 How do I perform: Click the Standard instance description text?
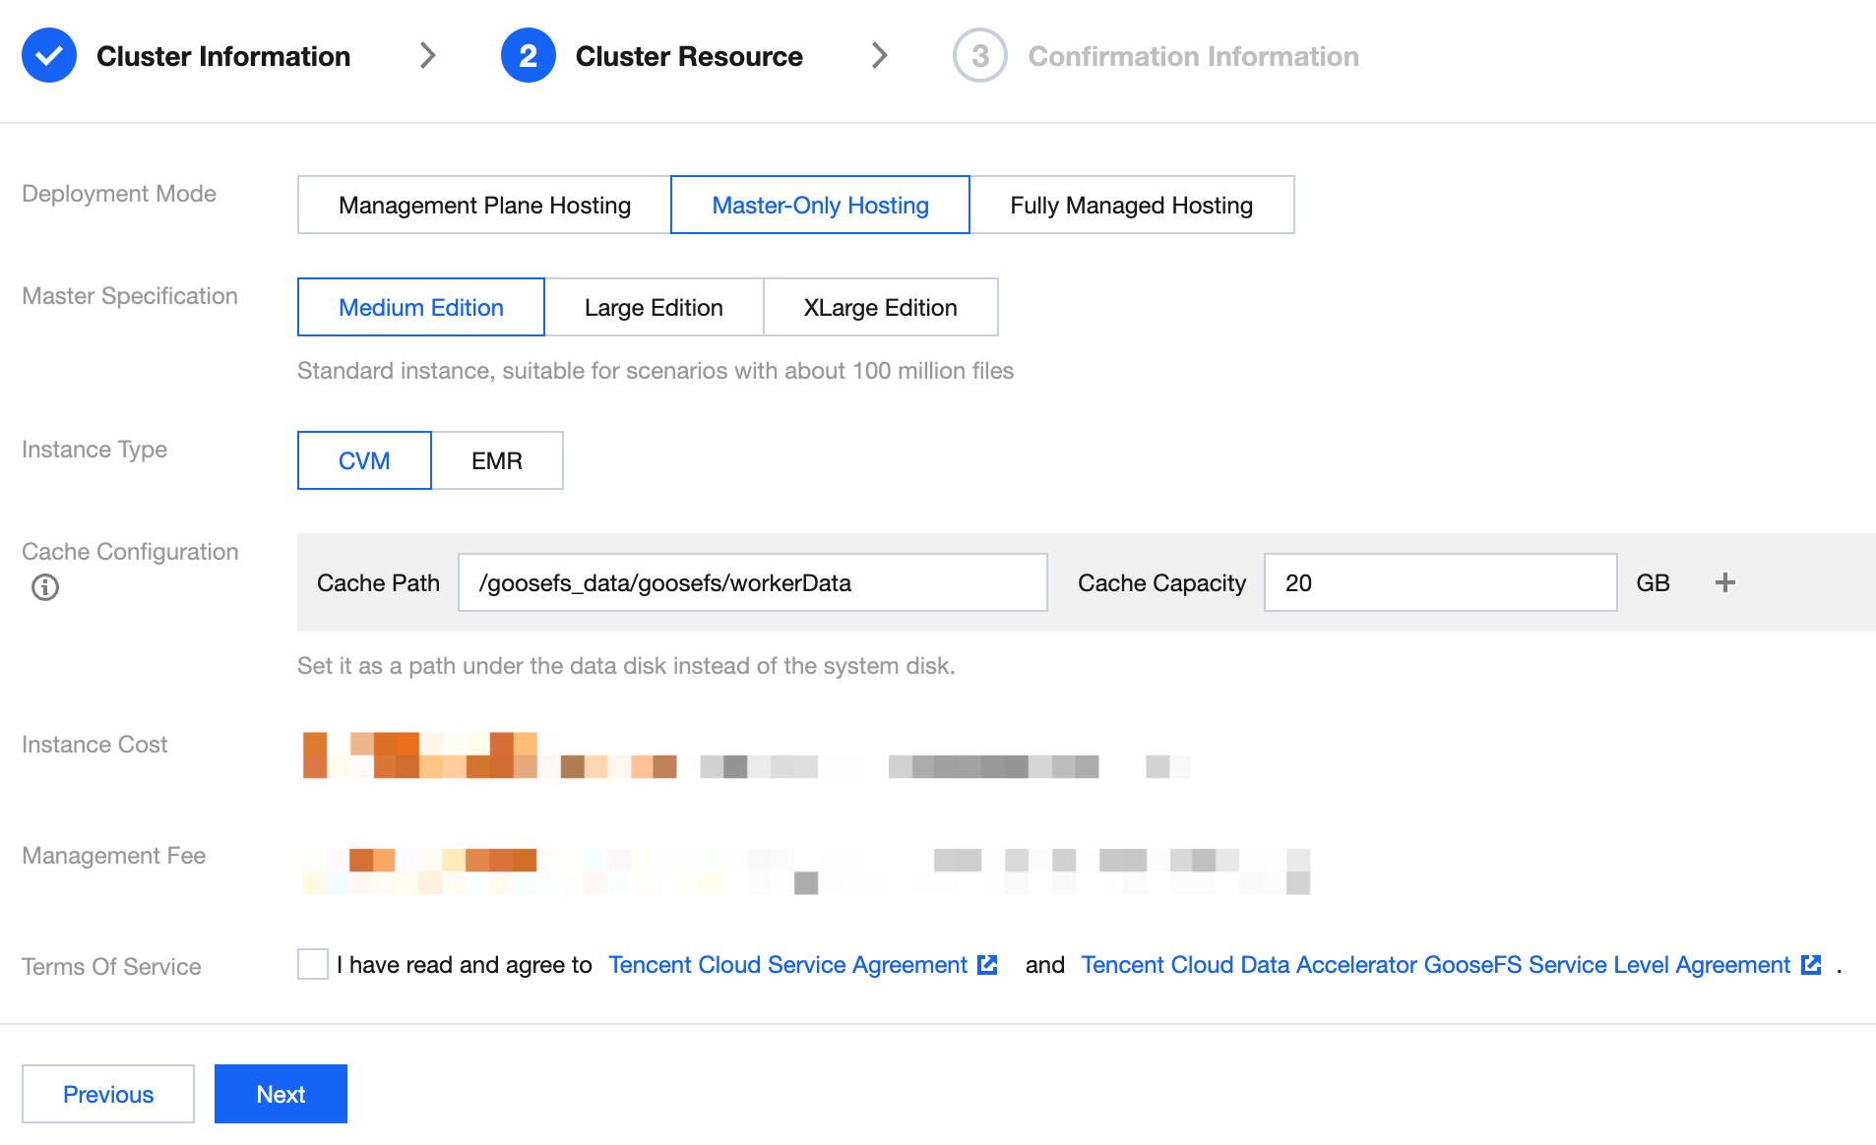[x=656, y=371]
